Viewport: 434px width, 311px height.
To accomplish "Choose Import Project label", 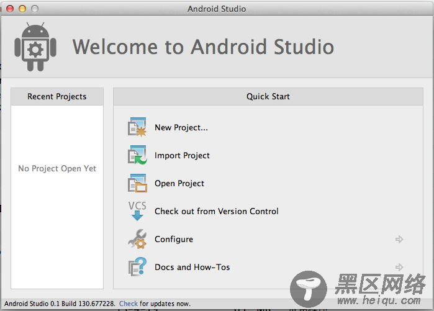I will (182, 155).
